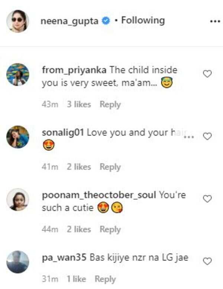
Task: Open sonalig01's profile avatar
Action: (18, 137)
